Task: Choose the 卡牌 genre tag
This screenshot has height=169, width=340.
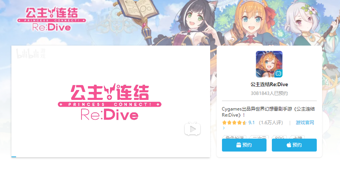Action: tap(297, 137)
